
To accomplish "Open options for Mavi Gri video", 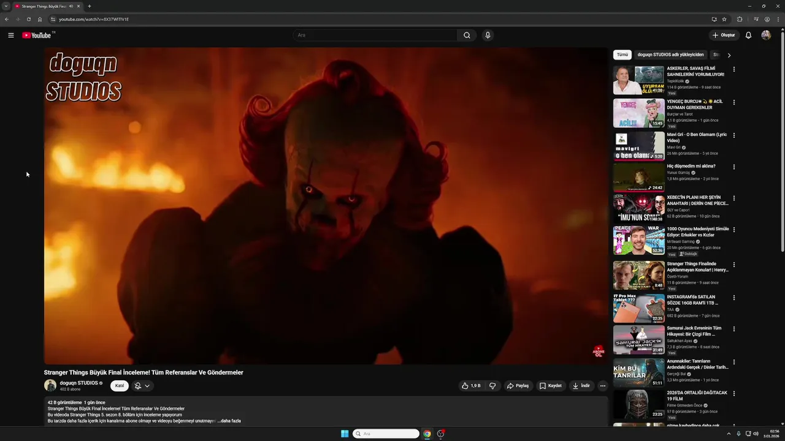I will coord(733,135).
